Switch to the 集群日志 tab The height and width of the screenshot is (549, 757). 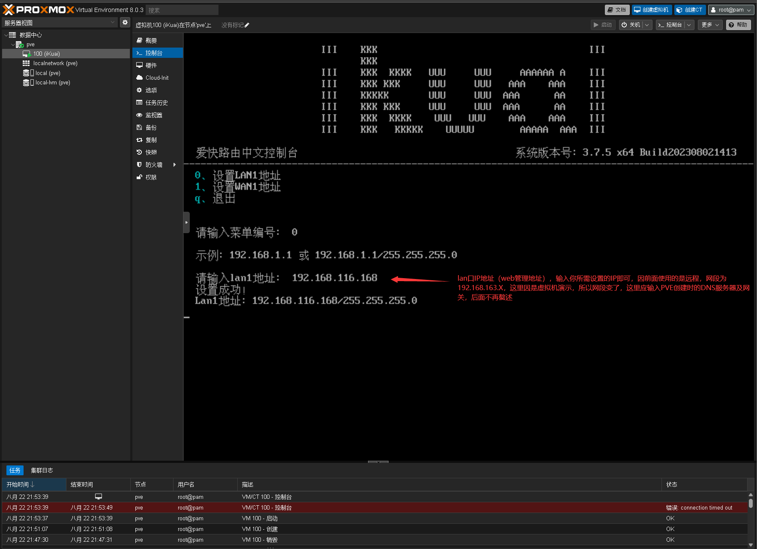point(42,470)
